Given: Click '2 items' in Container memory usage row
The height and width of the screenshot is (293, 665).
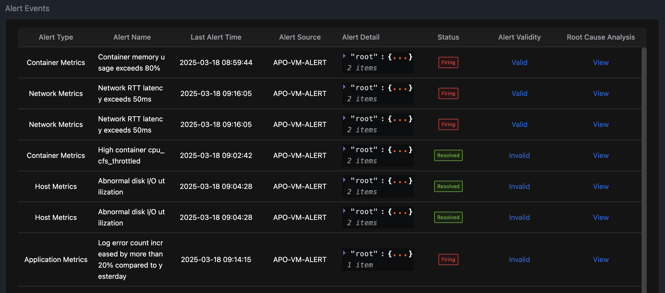Looking at the screenshot, I should (x=362, y=68).
